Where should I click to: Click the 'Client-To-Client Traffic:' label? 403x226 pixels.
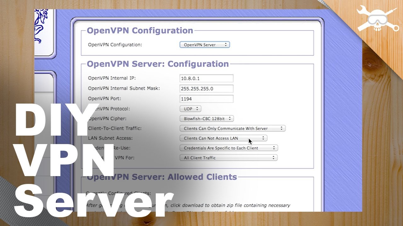coord(115,128)
